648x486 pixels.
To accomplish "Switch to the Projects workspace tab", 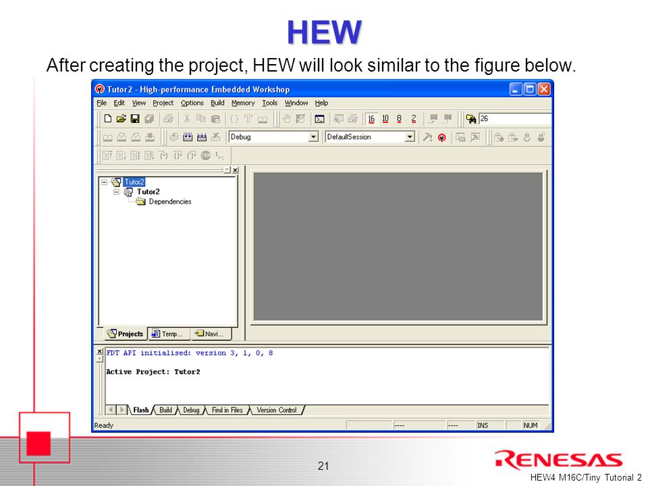I will point(126,334).
